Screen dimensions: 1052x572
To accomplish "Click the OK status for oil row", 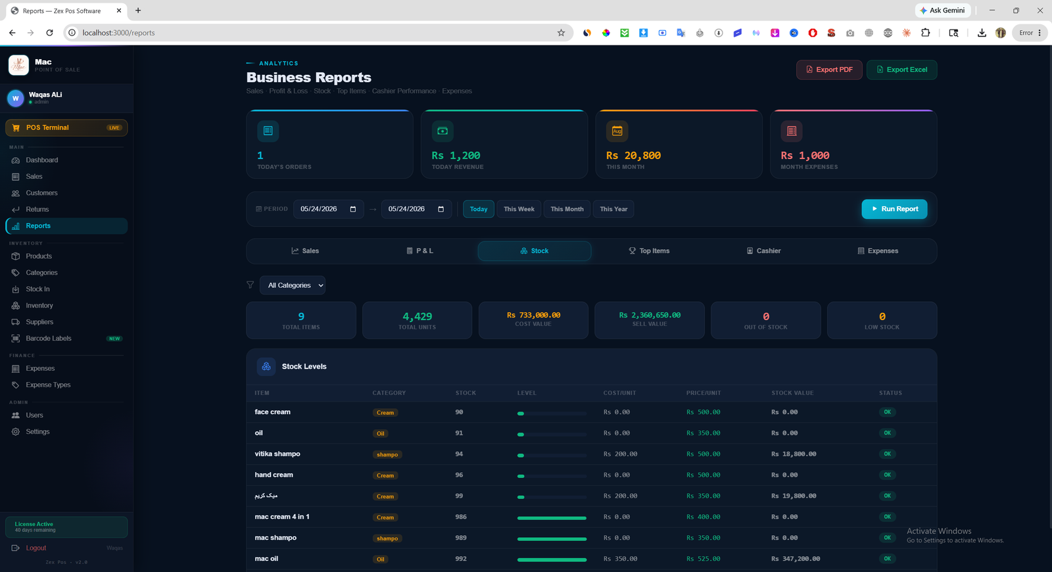I will 887,433.
